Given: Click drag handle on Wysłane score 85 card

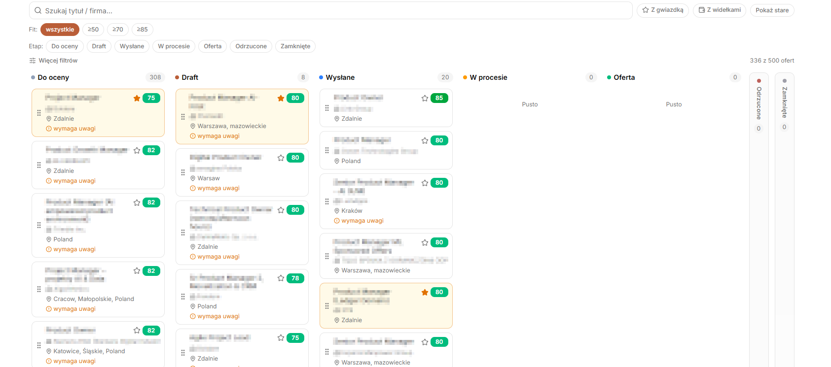Looking at the screenshot, I should tap(327, 108).
